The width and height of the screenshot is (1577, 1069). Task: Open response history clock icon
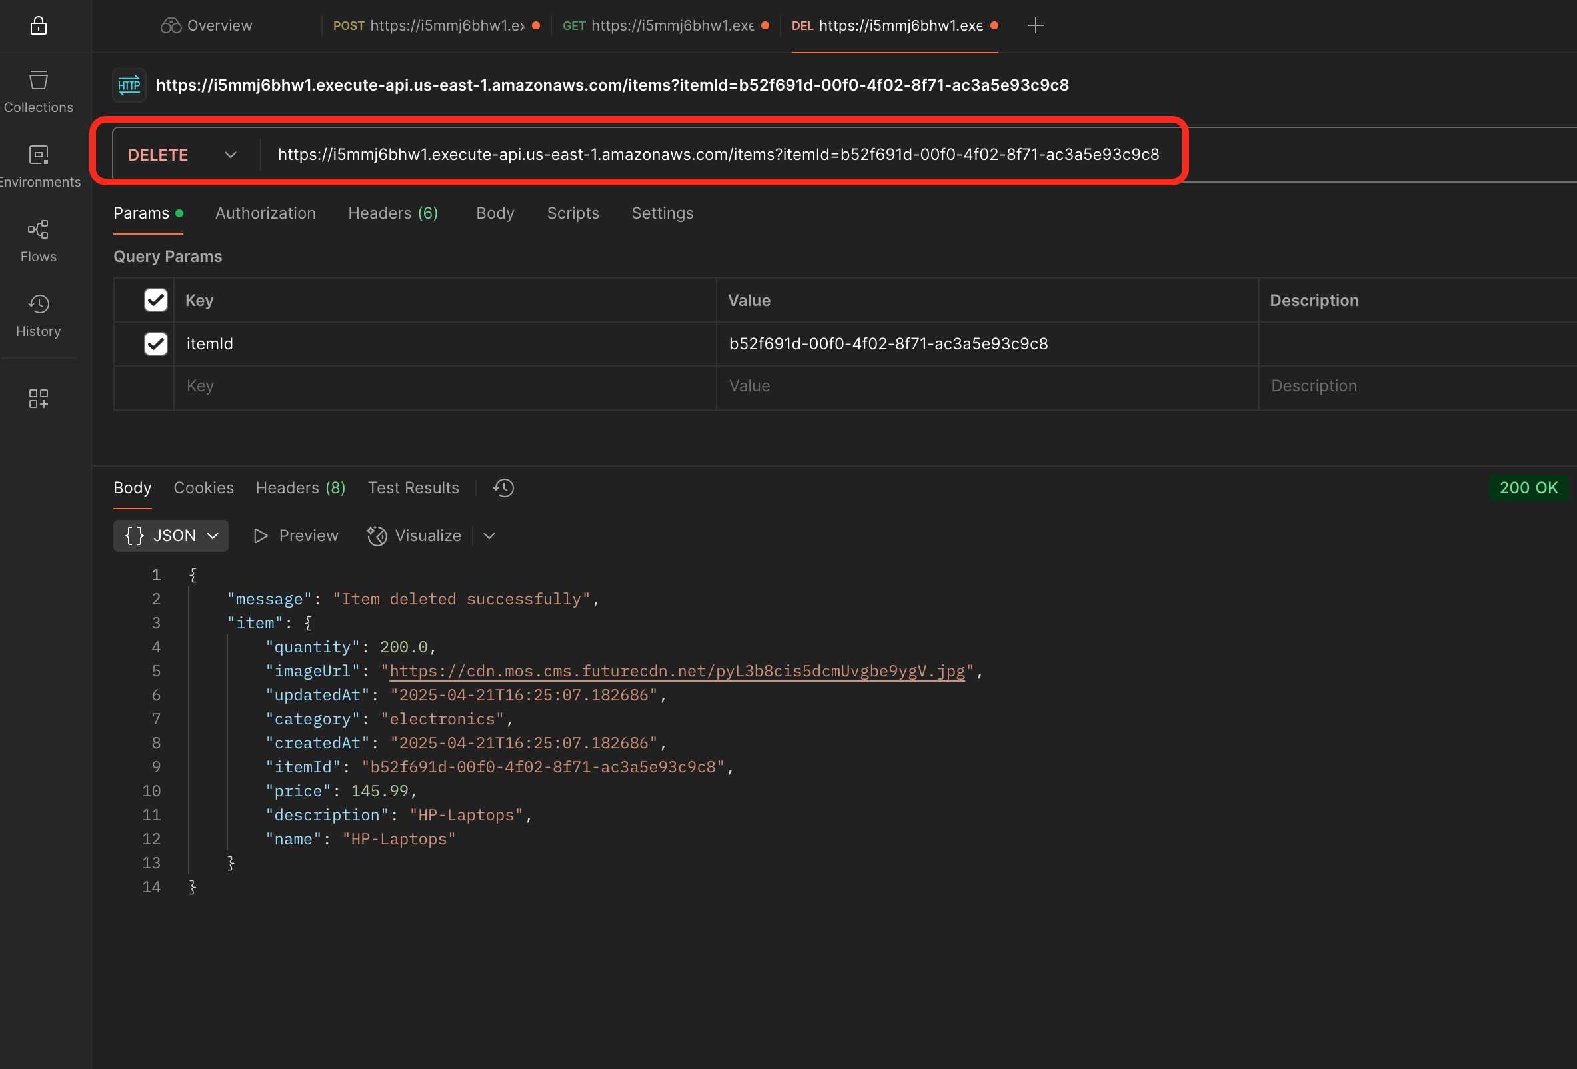[503, 488]
